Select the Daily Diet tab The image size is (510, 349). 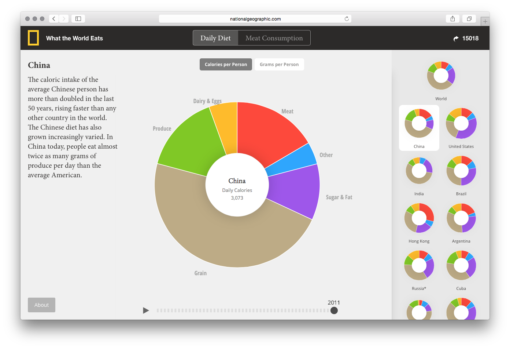(215, 38)
